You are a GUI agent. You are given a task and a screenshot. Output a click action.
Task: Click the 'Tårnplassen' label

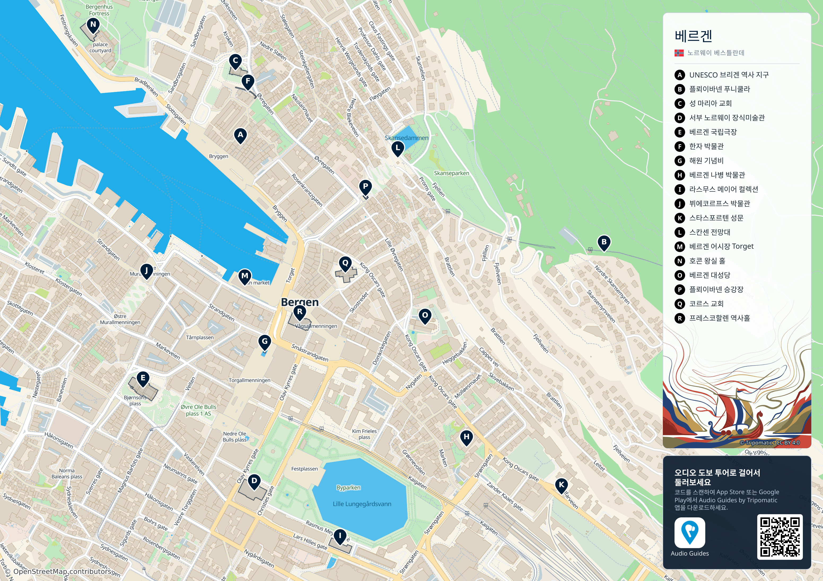coord(200,338)
